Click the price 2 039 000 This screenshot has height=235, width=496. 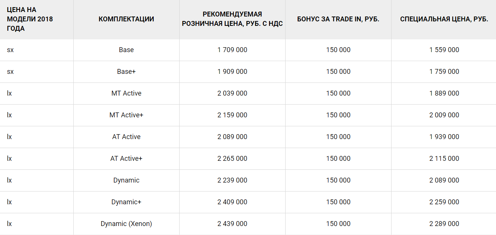[232, 93]
